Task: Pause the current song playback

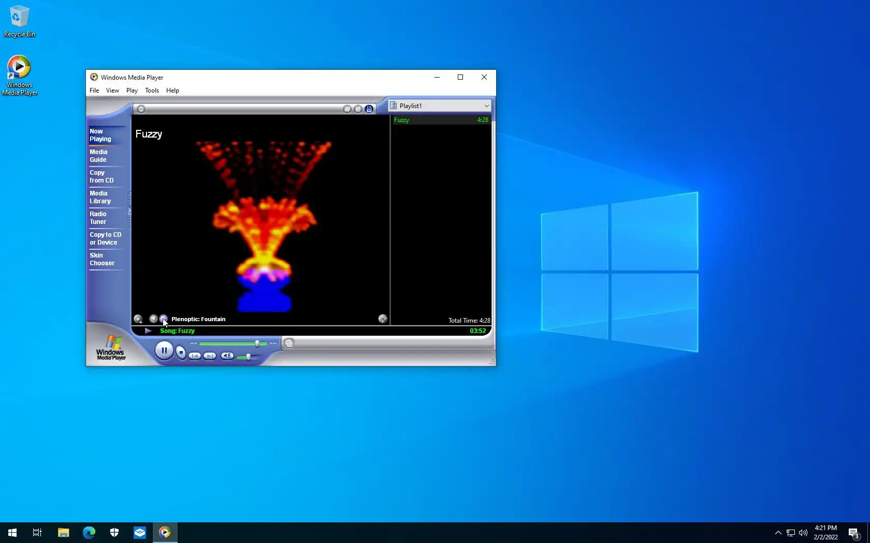Action: [x=164, y=351]
